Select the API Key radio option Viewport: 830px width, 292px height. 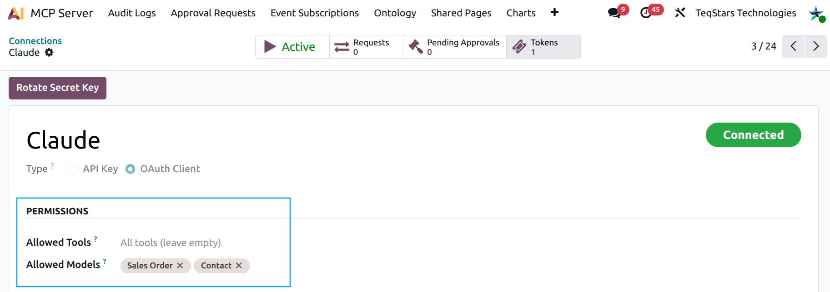73,169
